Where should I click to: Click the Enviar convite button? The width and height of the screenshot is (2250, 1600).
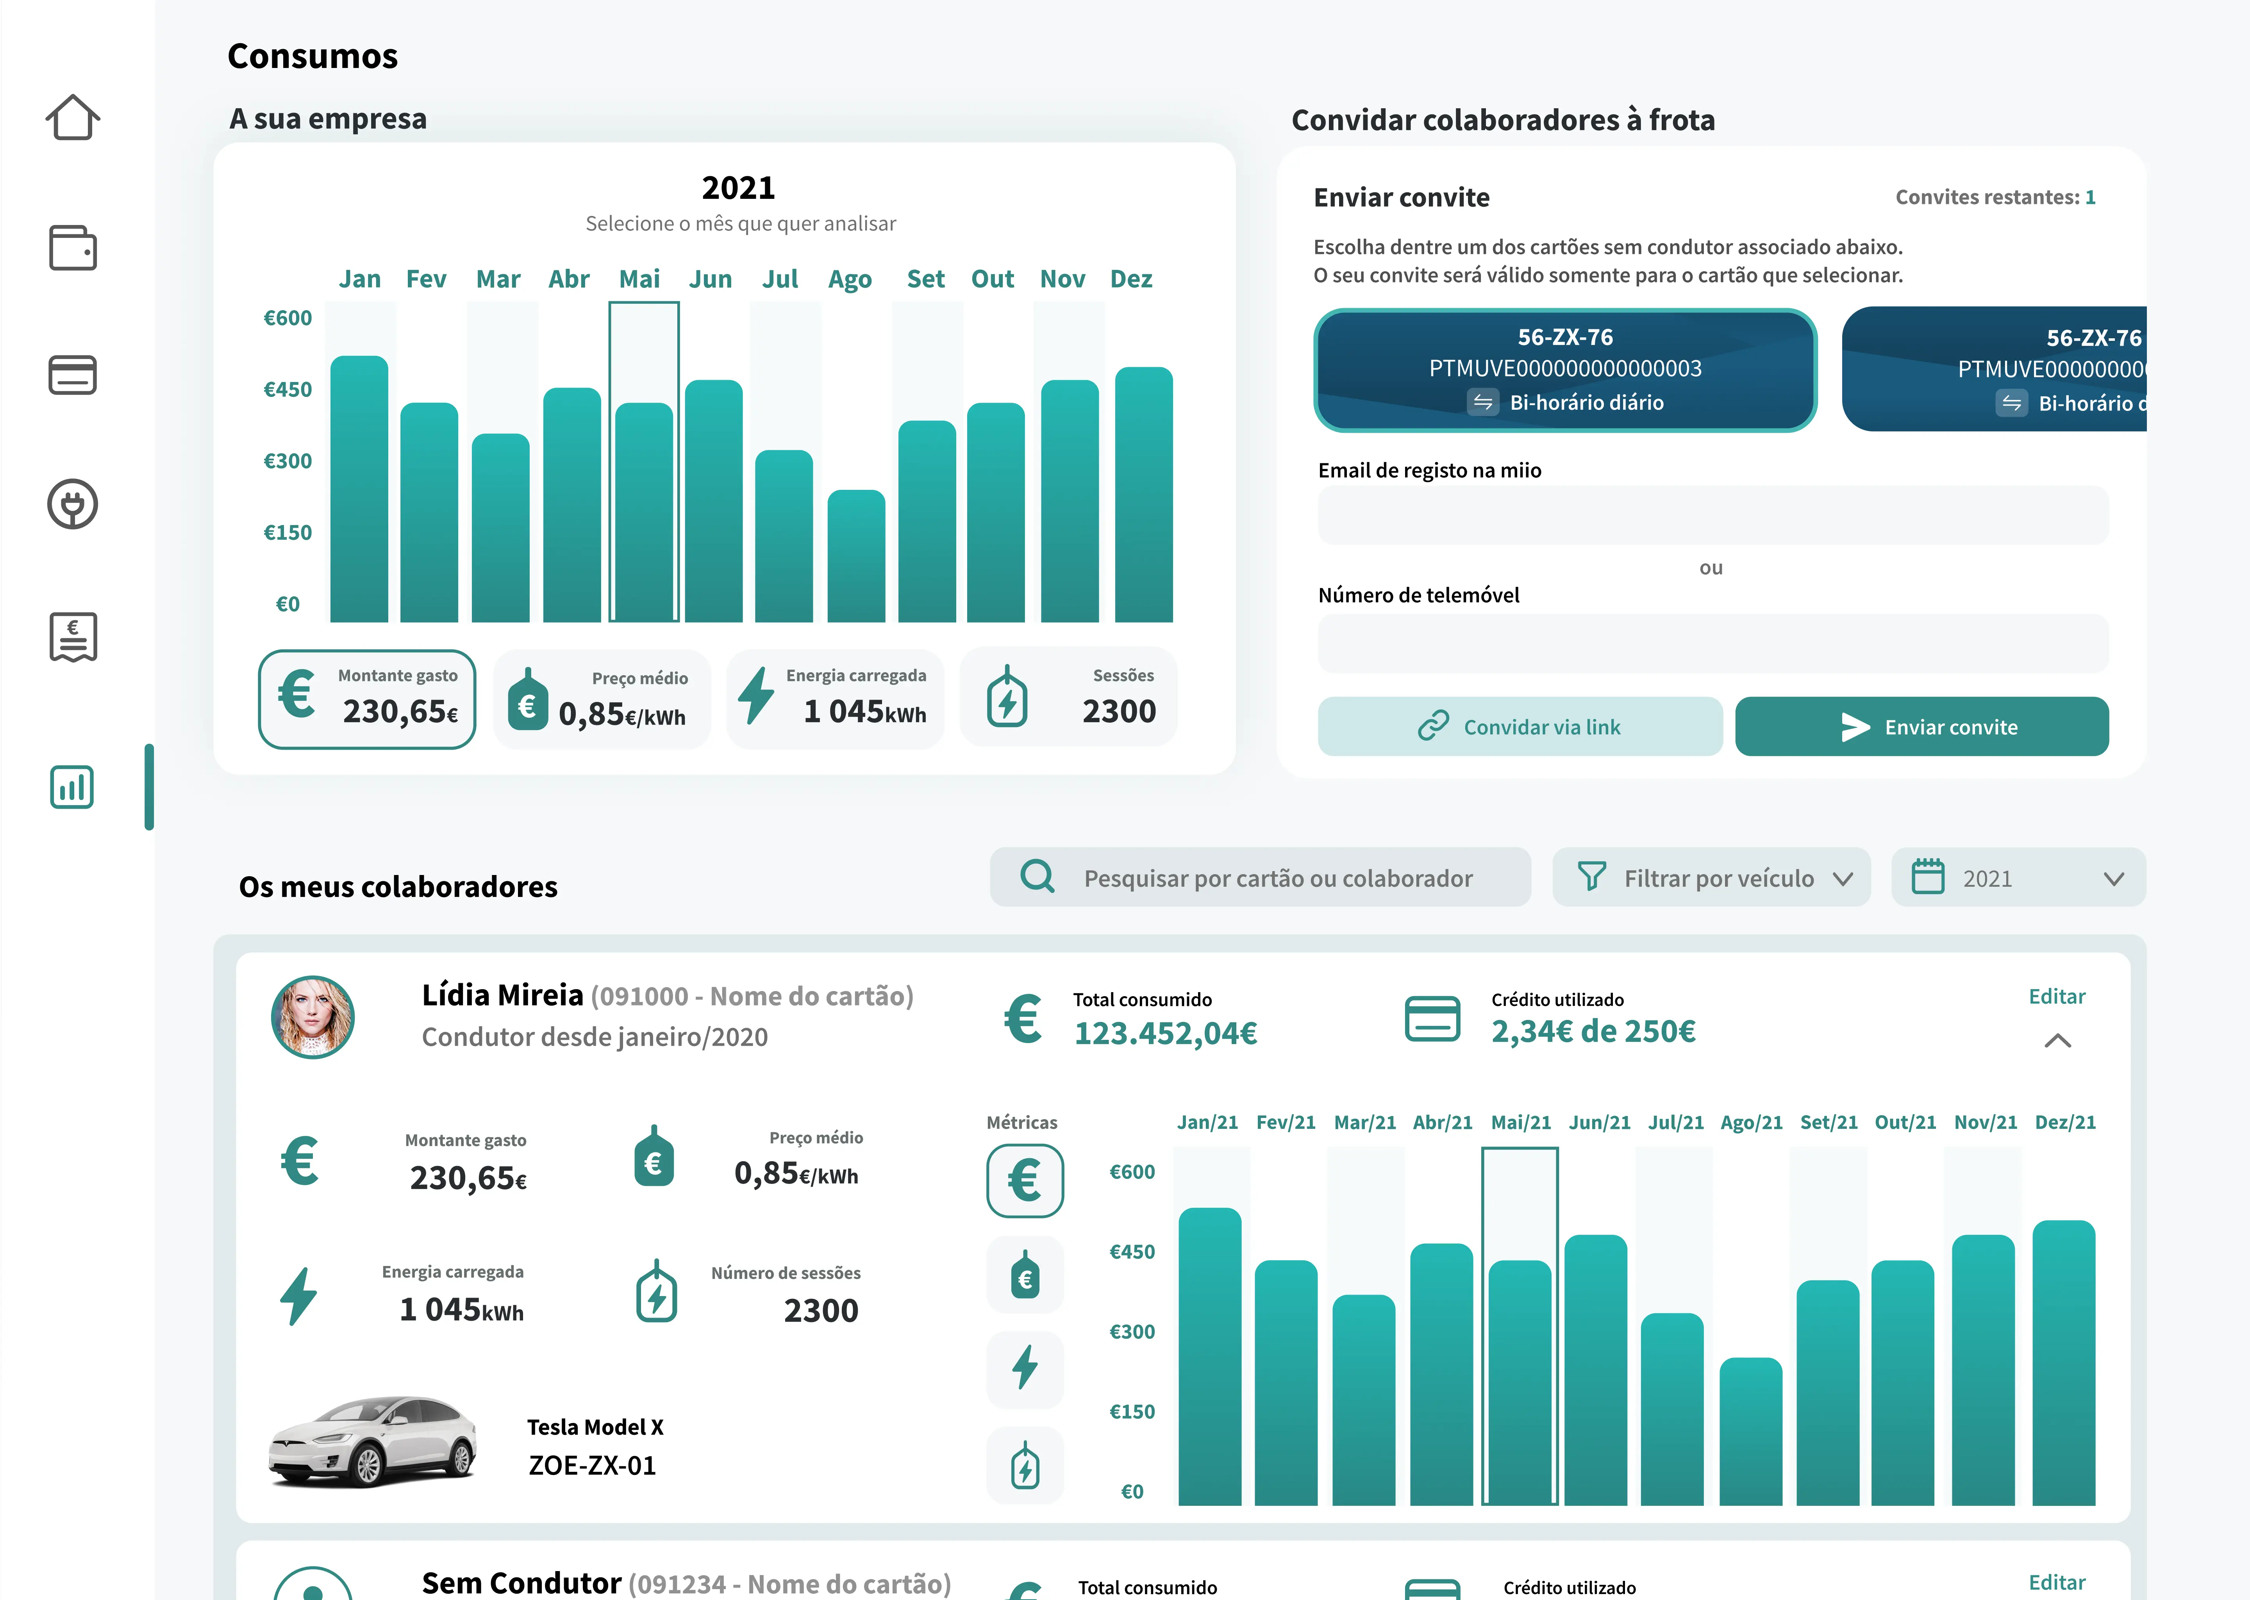coord(1922,727)
